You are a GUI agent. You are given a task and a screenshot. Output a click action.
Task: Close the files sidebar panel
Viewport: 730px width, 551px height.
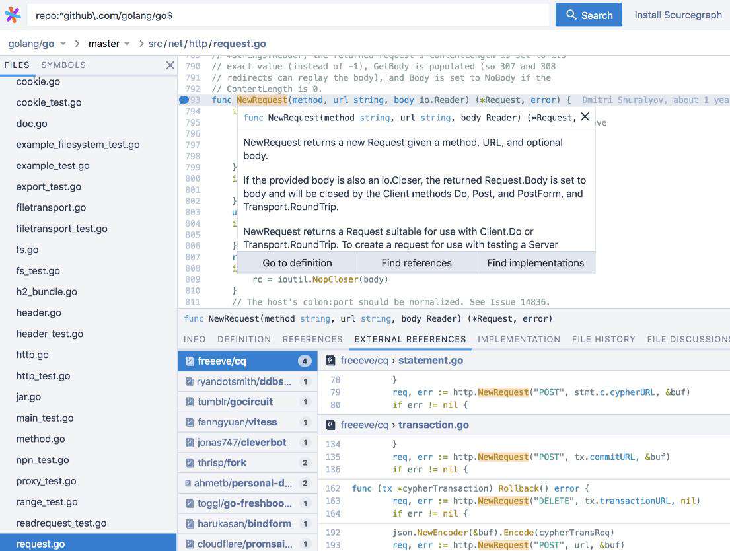(170, 65)
